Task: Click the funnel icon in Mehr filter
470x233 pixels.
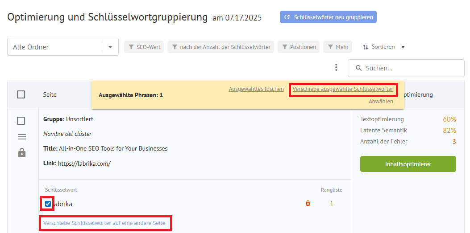Action: [330, 47]
